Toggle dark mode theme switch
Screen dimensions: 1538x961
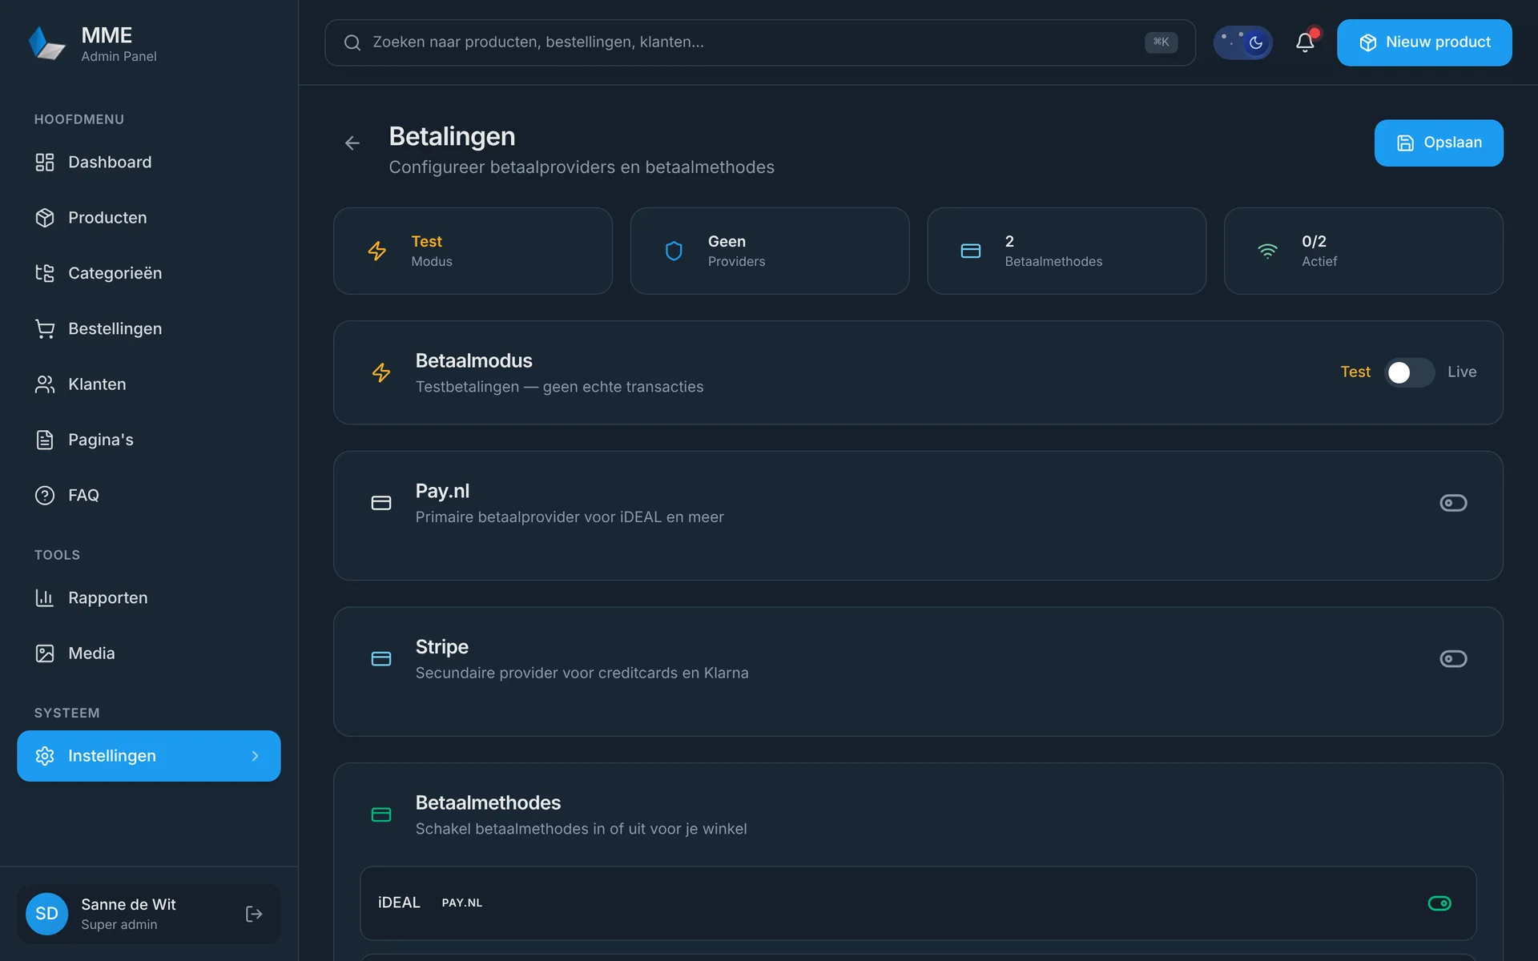tap(1242, 42)
